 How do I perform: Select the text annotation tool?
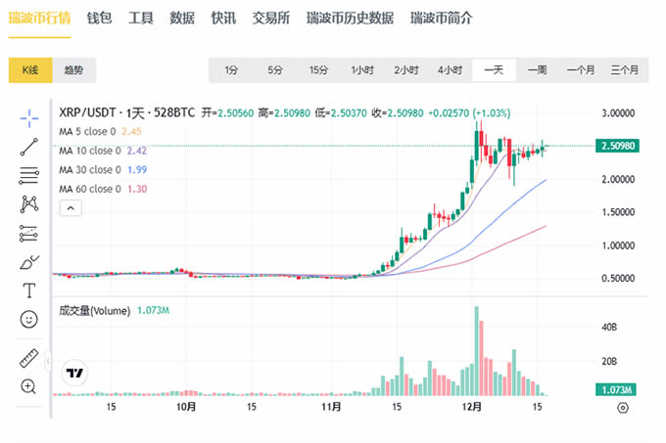(29, 290)
